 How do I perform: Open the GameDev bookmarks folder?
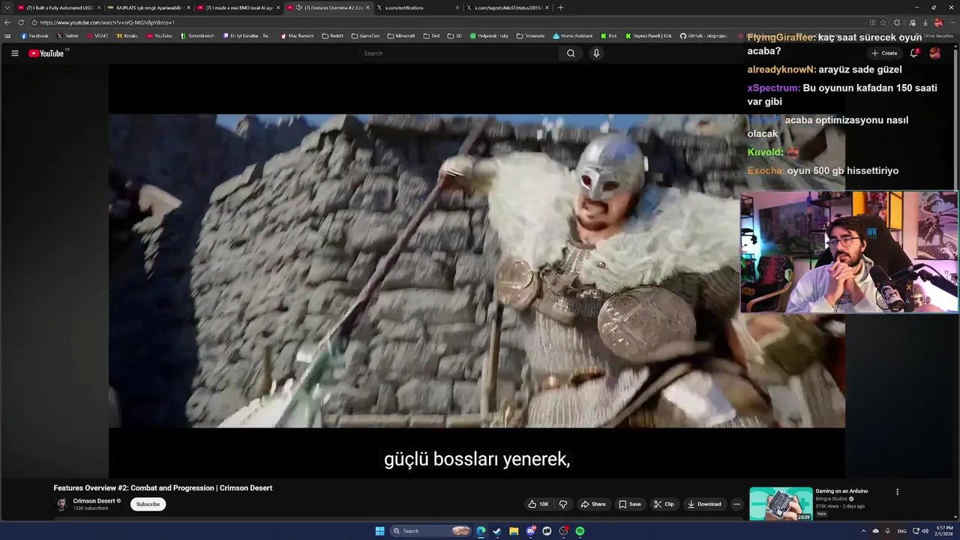pyautogui.click(x=365, y=36)
